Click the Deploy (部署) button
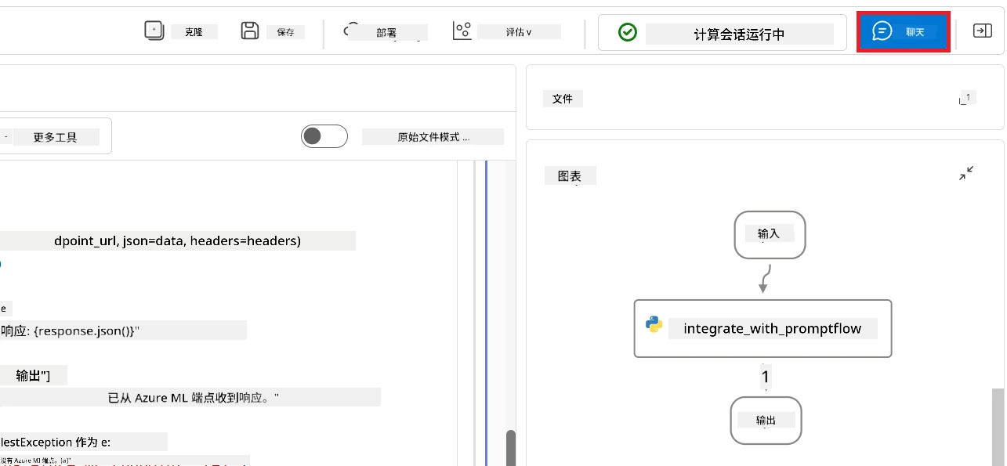The width and height of the screenshot is (1007, 466). coord(386,33)
